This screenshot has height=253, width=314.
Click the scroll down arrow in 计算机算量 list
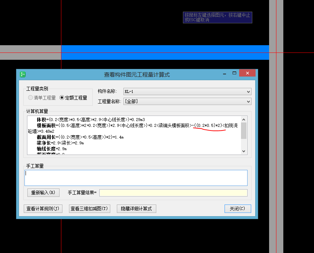pyautogui.click(x=244, y=151)
